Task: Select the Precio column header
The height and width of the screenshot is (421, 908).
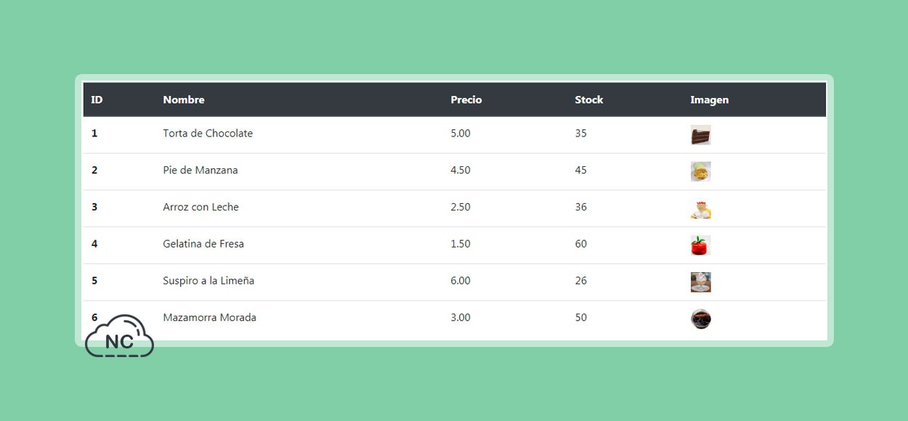Action: pos(466,100)
